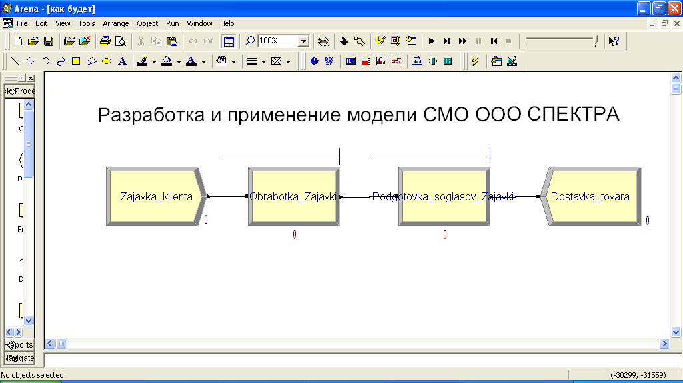This screenshot has width=683, height=383.
Task: Expand the text color dropdown arrow
Action: click(203, 62)
